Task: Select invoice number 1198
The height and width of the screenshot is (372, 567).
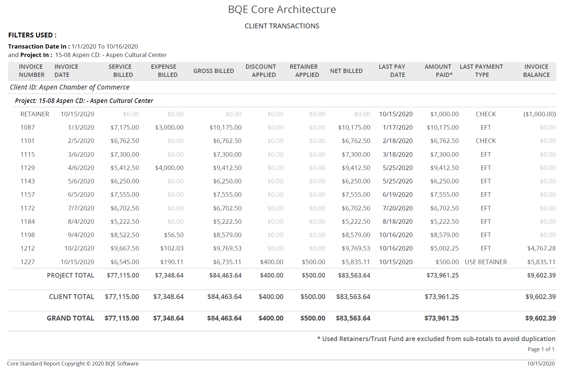Action: [28, 235]
